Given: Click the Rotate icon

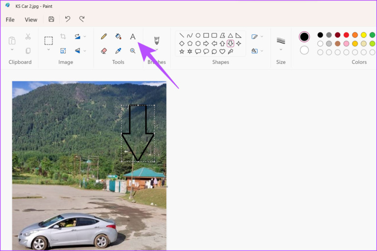Looking at the screenshot, I should pyautogui.click(x=78, y=36).
